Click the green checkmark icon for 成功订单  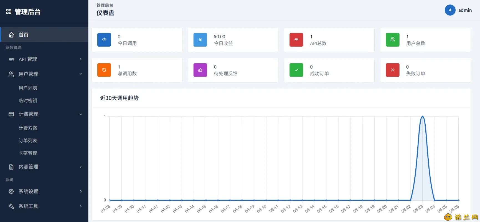296,70
